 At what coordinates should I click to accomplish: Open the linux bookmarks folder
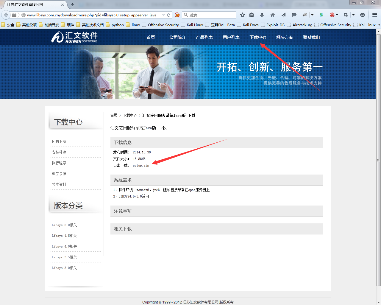click(x=133, y=25)
